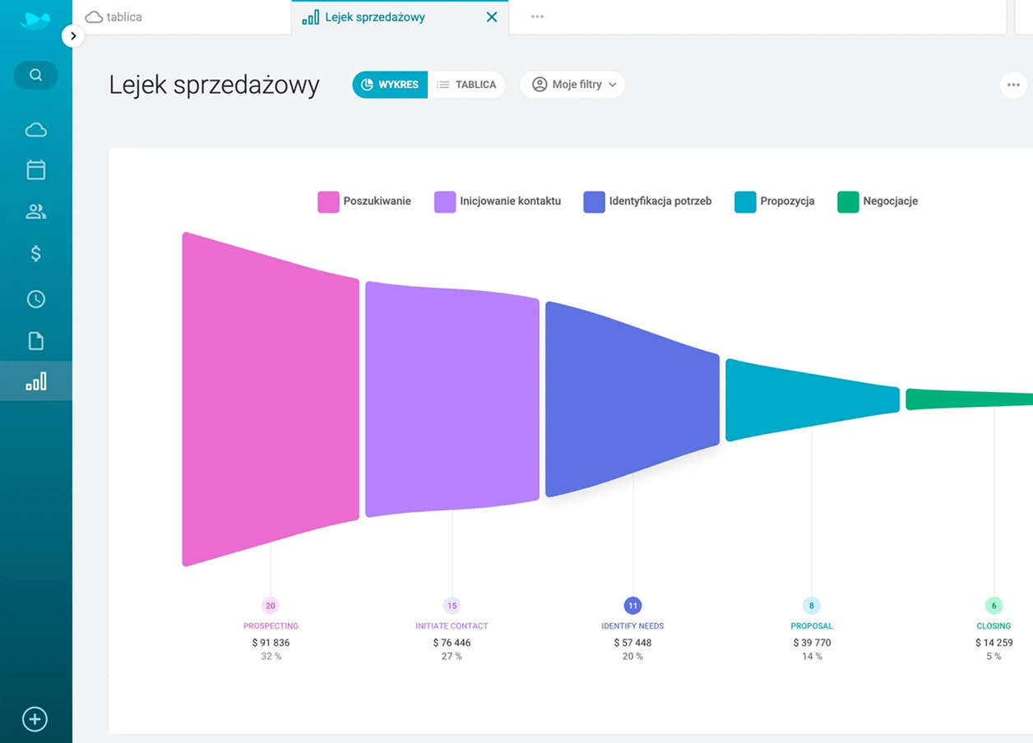
Task: Open the search icon in sidebar
Action: (x=35, y=75)
